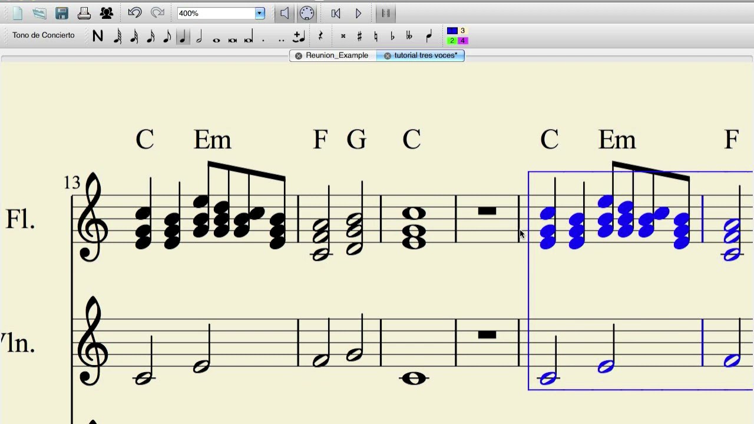Insert a rest with the rest icon
Viewport: 754px width, 424px height.
point(320,37)
